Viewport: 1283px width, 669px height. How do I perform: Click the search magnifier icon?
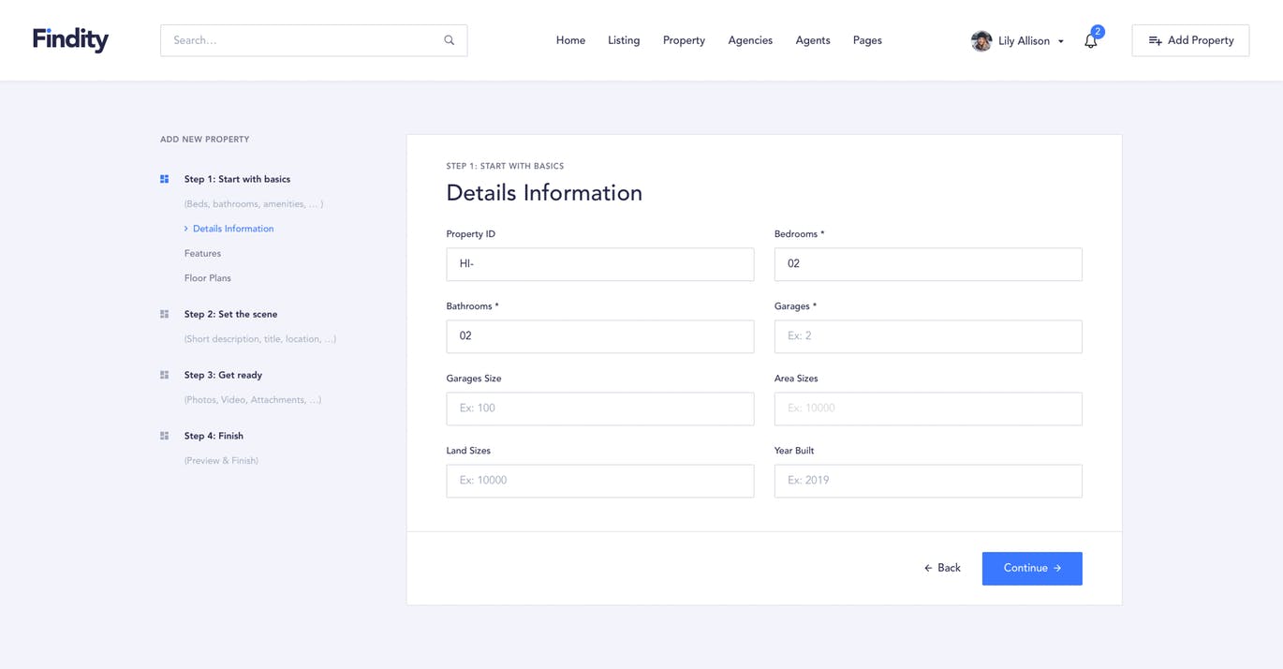click(x=449, y=39)
